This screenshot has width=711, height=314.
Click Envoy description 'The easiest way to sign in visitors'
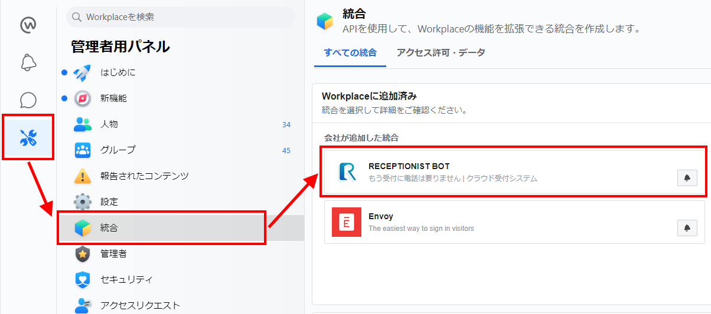(421, 229)
